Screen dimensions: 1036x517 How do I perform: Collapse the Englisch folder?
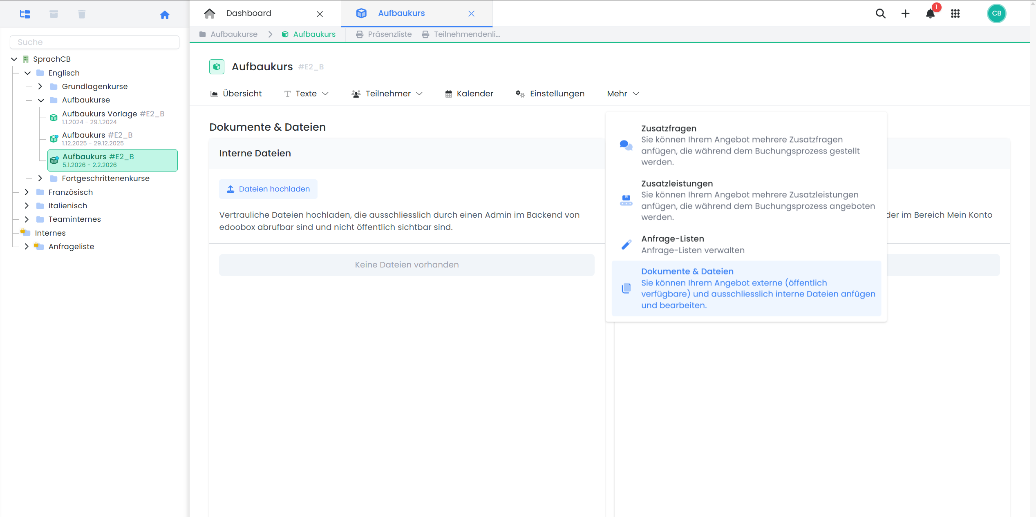28,73
